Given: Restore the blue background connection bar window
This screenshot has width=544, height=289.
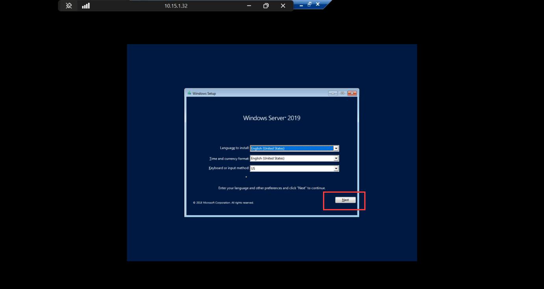Looking at the screenshot, I should (310, 4).
